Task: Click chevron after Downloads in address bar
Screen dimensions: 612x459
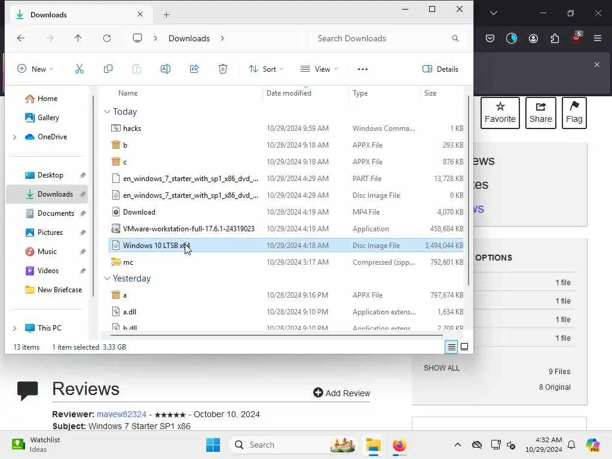Action: 222,38
